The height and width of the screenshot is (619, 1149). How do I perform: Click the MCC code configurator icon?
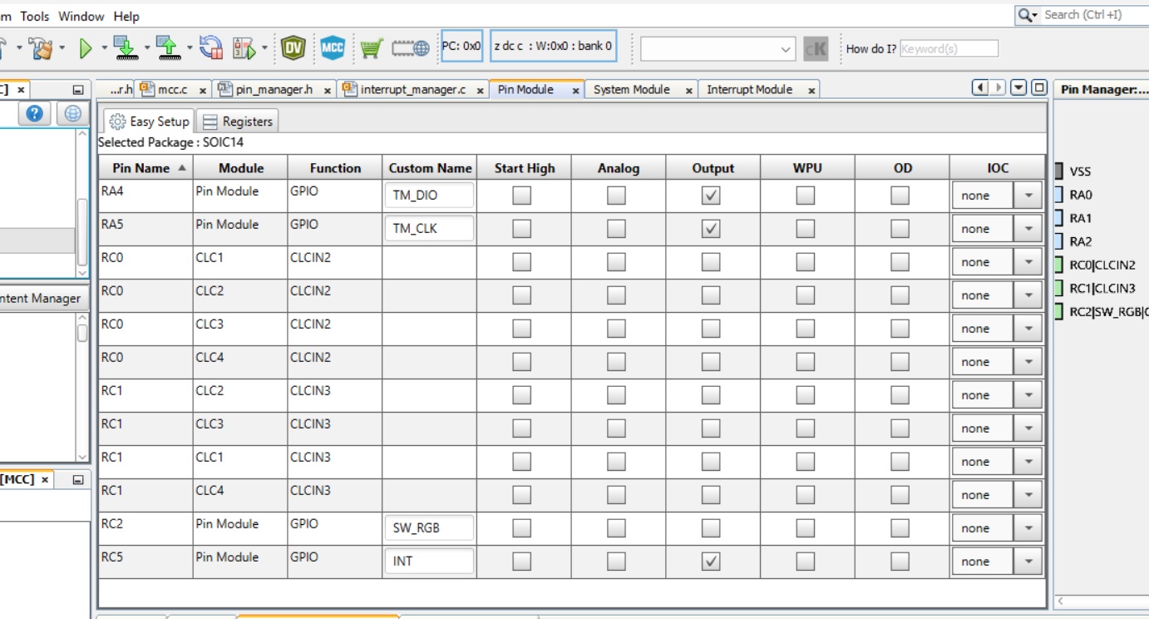333,48
